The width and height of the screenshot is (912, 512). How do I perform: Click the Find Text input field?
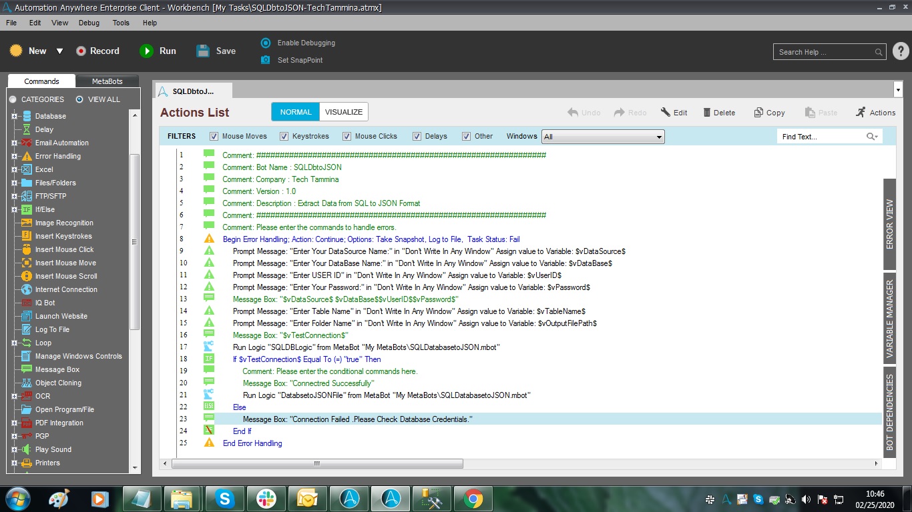point(822,137)
